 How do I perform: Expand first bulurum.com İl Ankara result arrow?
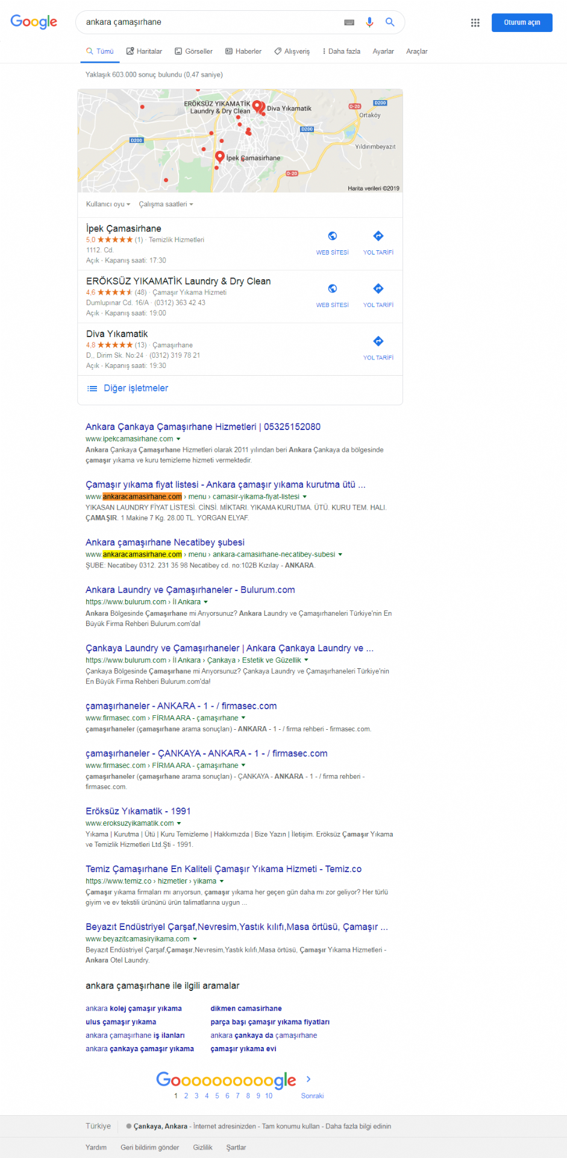point(205,602)
